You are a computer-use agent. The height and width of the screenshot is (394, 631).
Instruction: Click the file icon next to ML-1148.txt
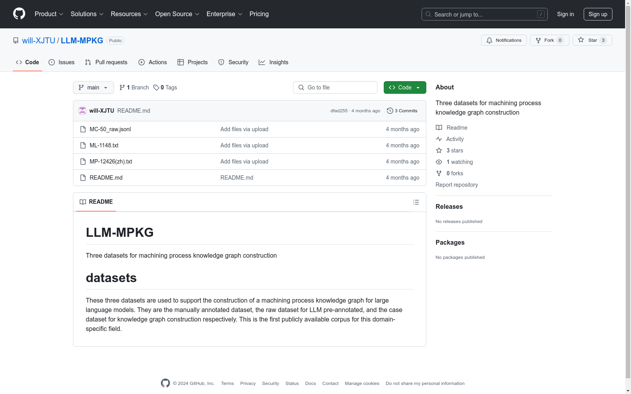tap(83, 145)
